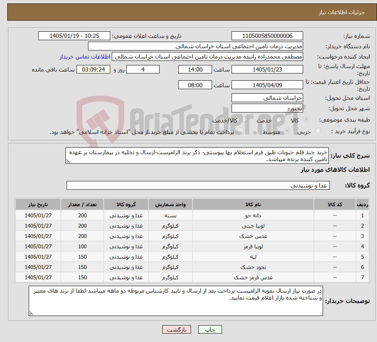
Task: Click the general need description textarea
Action: coord(197,156)
